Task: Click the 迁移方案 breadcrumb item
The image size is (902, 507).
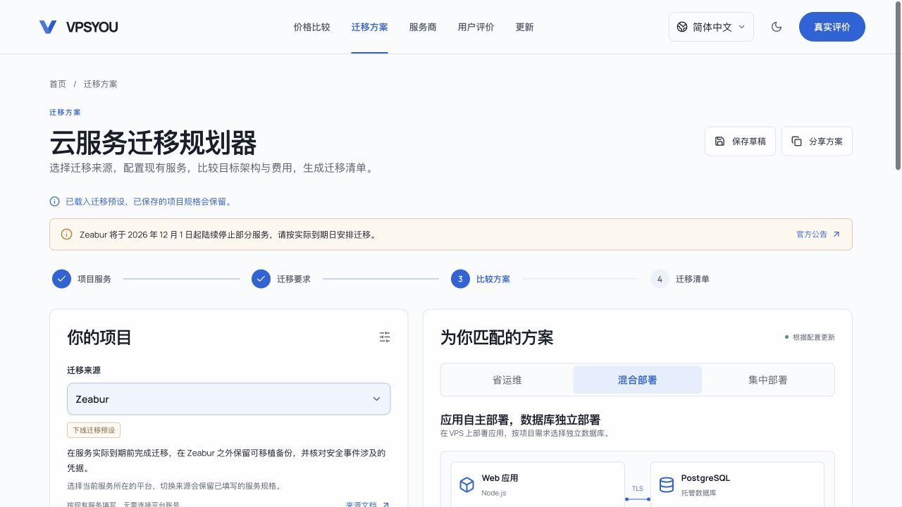Action: (x=101, y=84)
